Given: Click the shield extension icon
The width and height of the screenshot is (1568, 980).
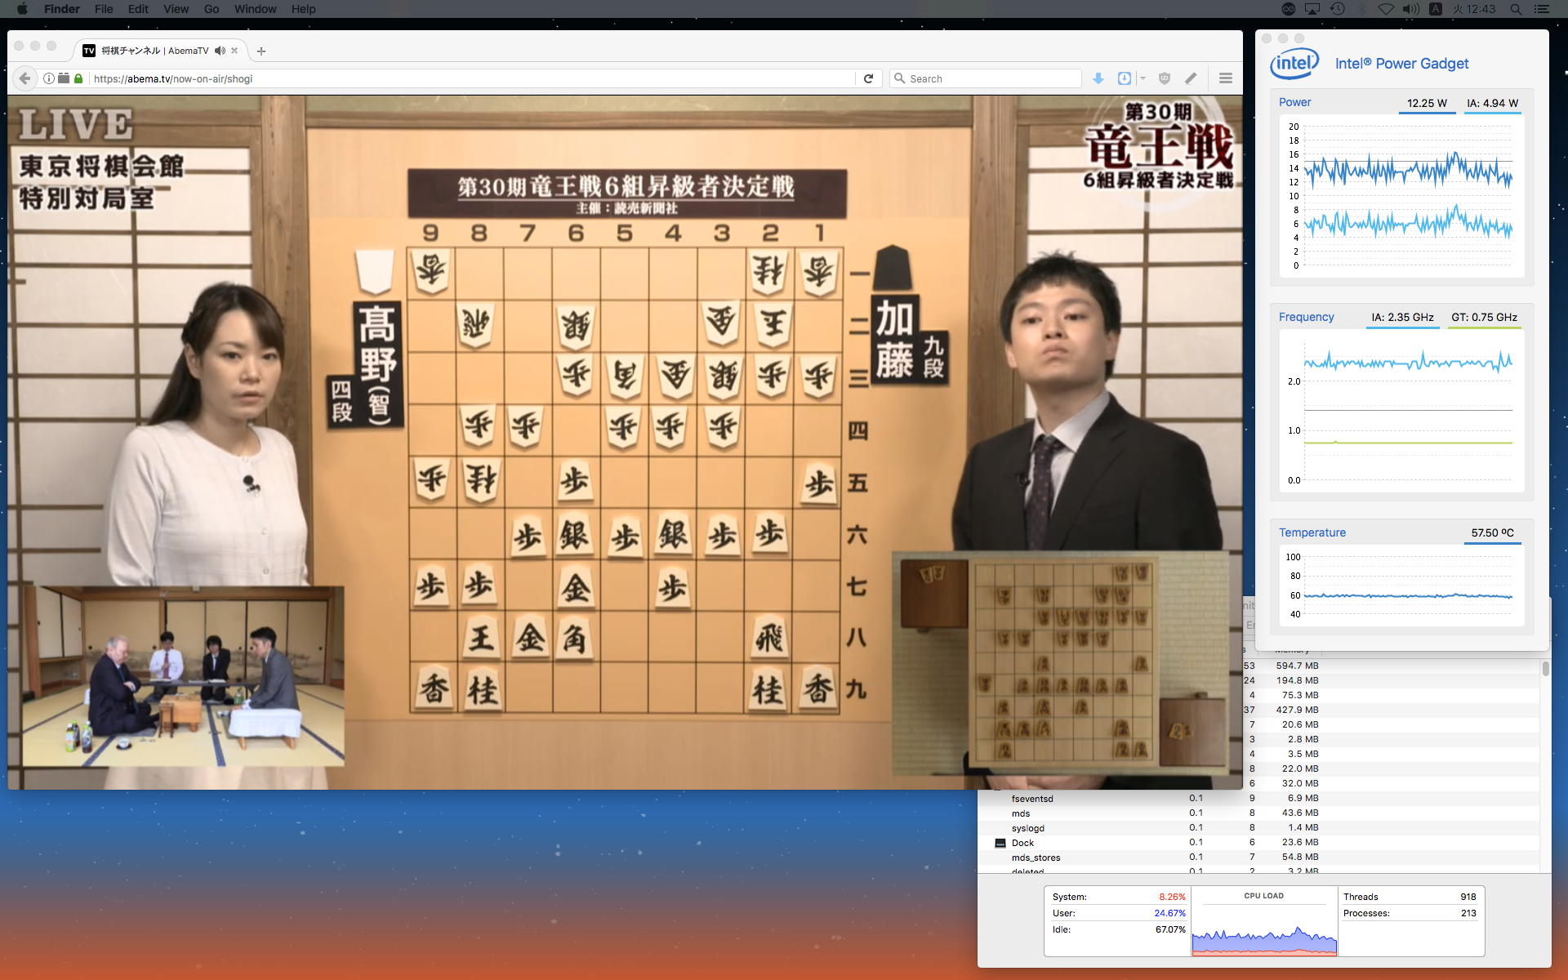Looking at the screenshot, I should tap(1165, 78).
